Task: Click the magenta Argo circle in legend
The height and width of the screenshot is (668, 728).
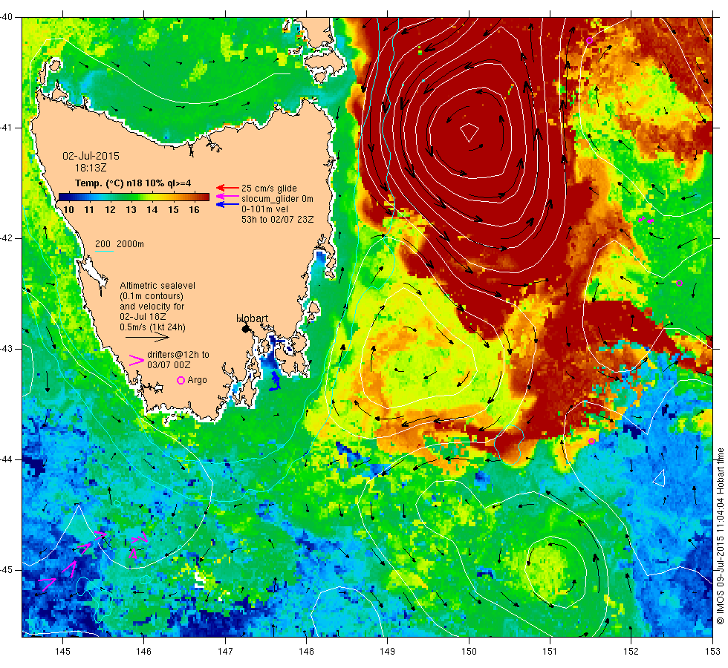Action: click(181, 380)
